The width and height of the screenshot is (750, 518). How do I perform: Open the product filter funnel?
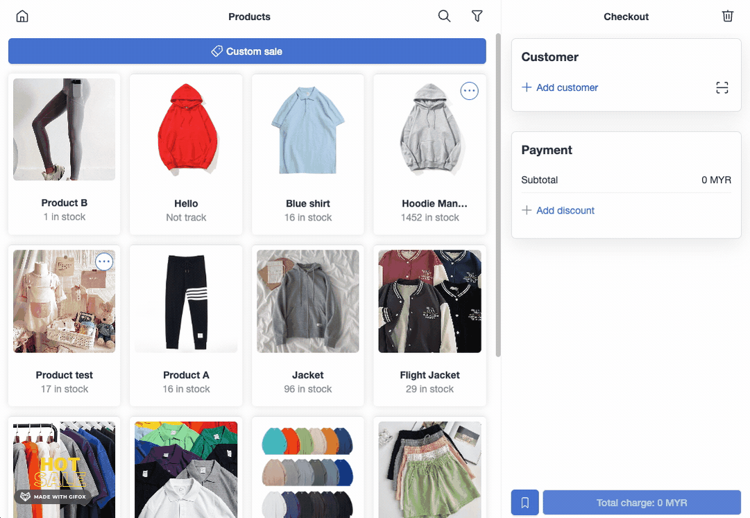pos(477,16)
